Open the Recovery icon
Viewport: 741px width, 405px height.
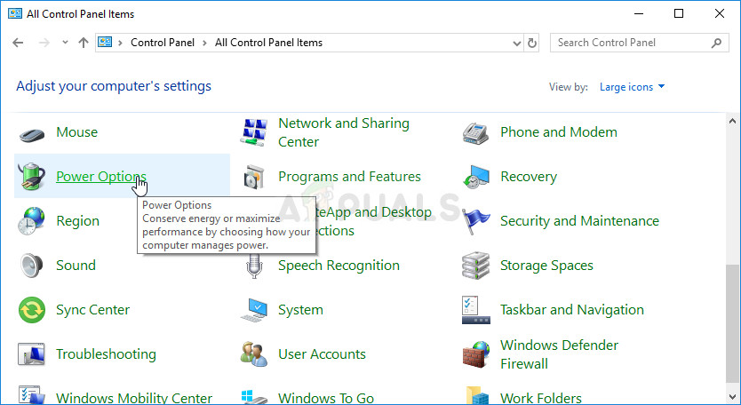476,177
